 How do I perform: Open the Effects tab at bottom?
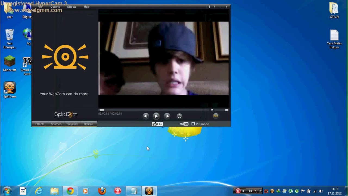[40, 124]
